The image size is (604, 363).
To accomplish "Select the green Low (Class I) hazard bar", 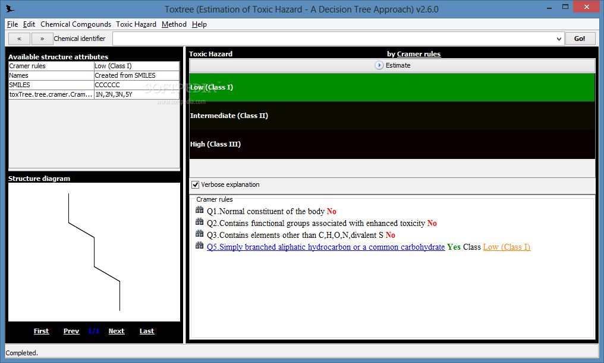I will pos(392,87).
